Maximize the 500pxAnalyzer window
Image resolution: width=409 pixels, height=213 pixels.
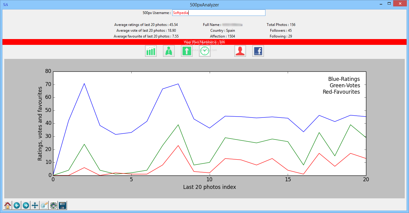tap(389, 4)
